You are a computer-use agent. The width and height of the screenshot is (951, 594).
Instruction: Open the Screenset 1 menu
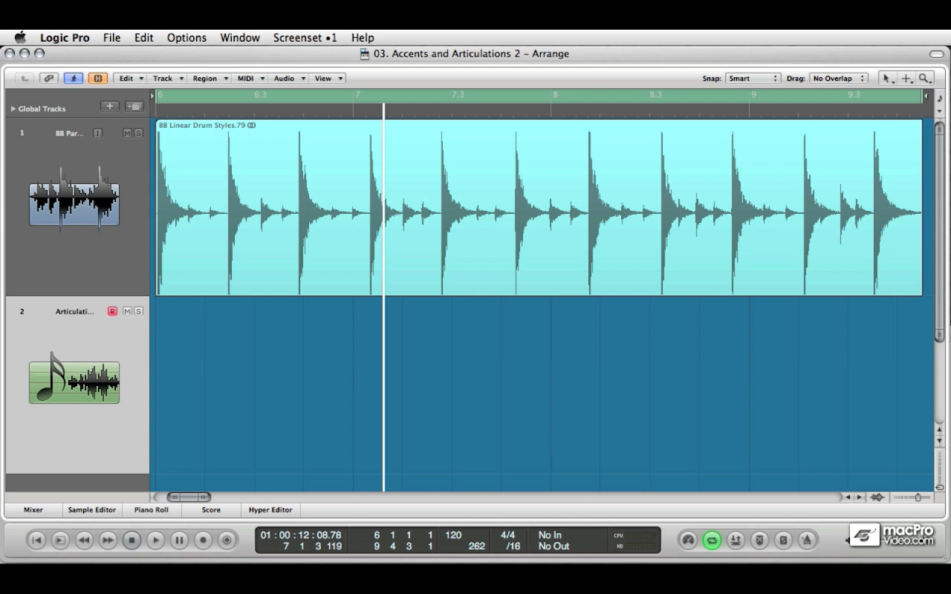(x=305, y=38)
